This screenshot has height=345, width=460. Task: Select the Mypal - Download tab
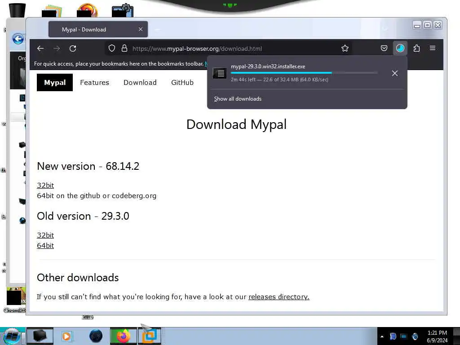98,29
